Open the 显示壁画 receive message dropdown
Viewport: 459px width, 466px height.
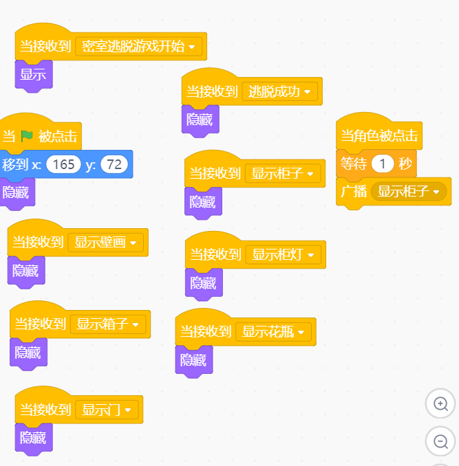click(x=105, y=243)
